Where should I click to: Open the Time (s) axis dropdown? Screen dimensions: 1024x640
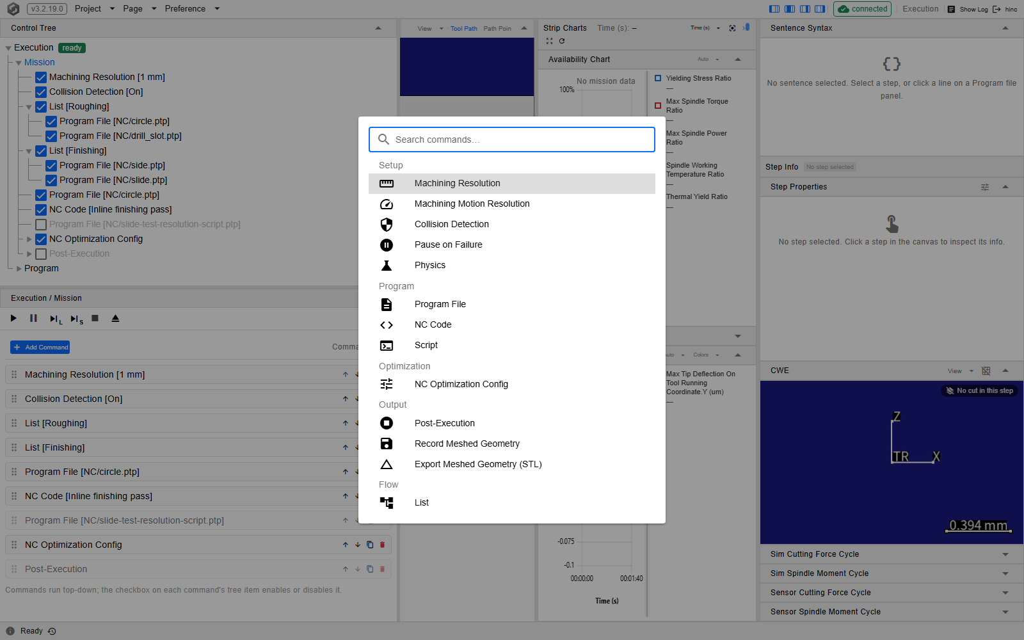[705, 28]
